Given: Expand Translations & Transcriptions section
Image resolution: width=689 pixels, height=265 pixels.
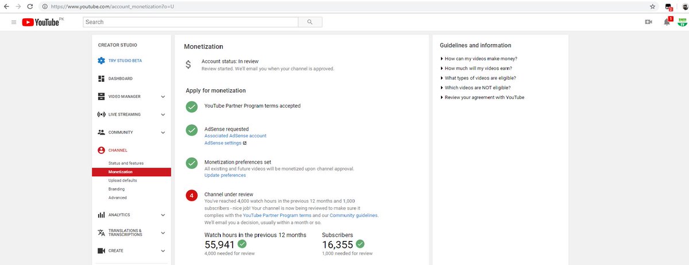Looking at the screenshot, I should click(x=163, y=234).
